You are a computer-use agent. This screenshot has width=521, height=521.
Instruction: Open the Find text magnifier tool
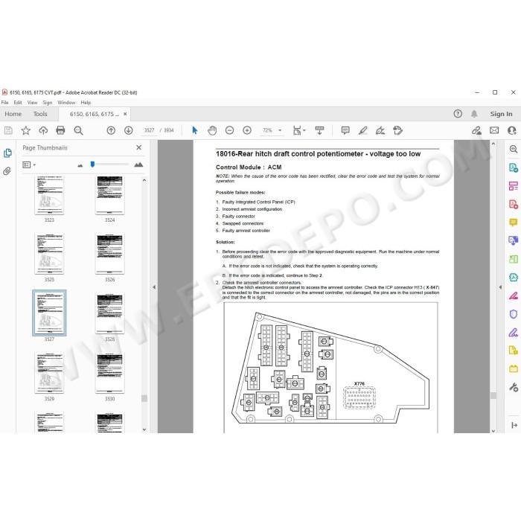pyautogui.click(x=78, y=130)
